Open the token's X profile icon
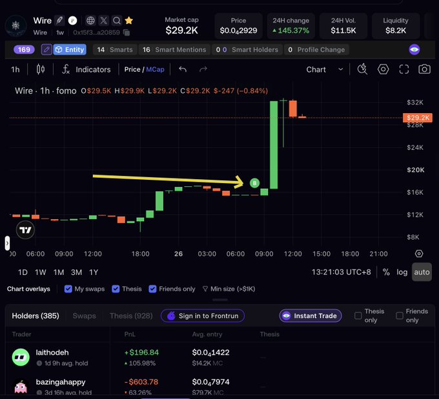This screenshot has height=399, width=439. click(103, 21)
